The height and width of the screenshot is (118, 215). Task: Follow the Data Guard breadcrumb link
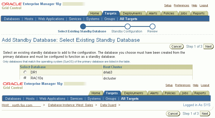click(108, 105)
